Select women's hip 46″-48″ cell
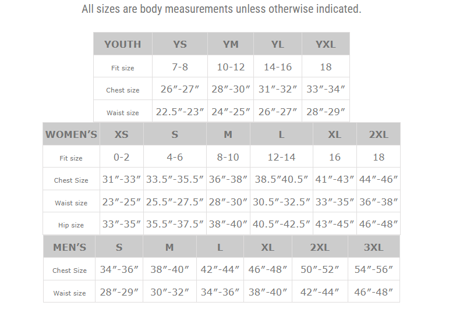 (x=379, y=224)
